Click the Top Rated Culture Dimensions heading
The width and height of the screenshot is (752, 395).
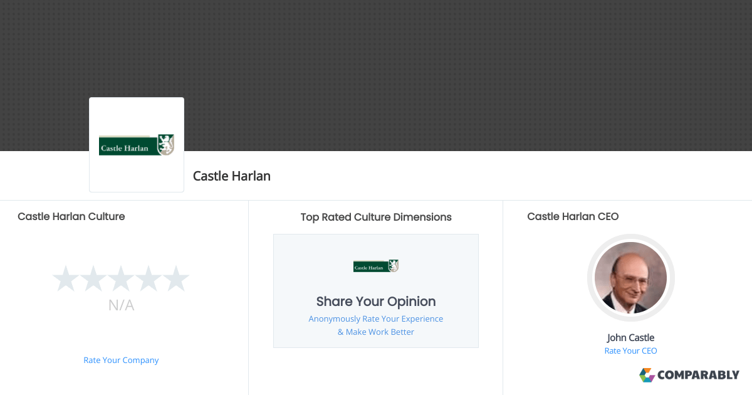pyautogui.click(x=375, y=217)
